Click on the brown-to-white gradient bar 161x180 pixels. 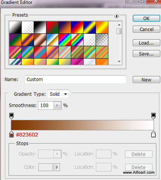tap(82, 125)
